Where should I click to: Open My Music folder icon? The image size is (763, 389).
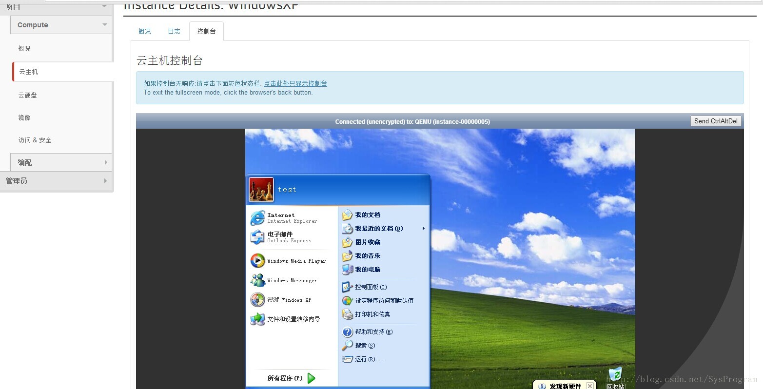347,256
